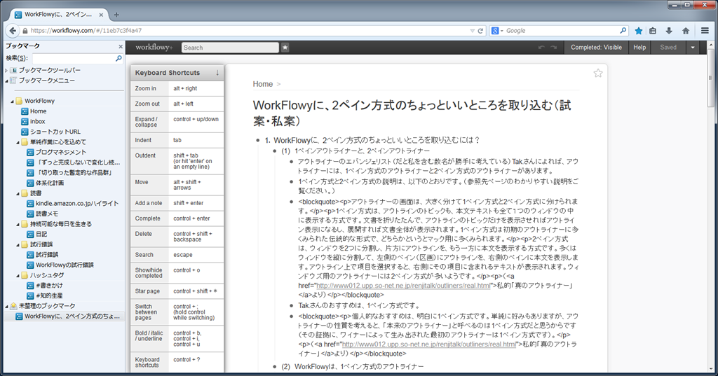Open the ショートカットURL bookmark
Viewport: 718px width, 376px height.
coord(50,132)
